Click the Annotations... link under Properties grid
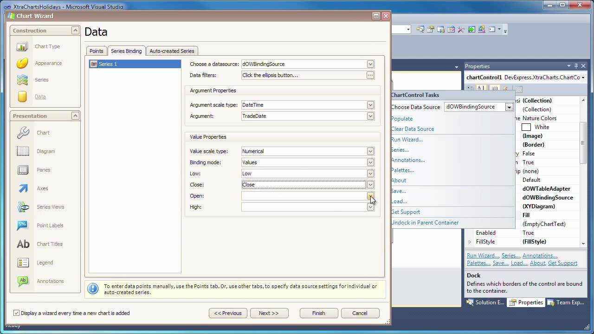Image resolution: width=594 pixels, height=334 pixels. click(540, 256)
